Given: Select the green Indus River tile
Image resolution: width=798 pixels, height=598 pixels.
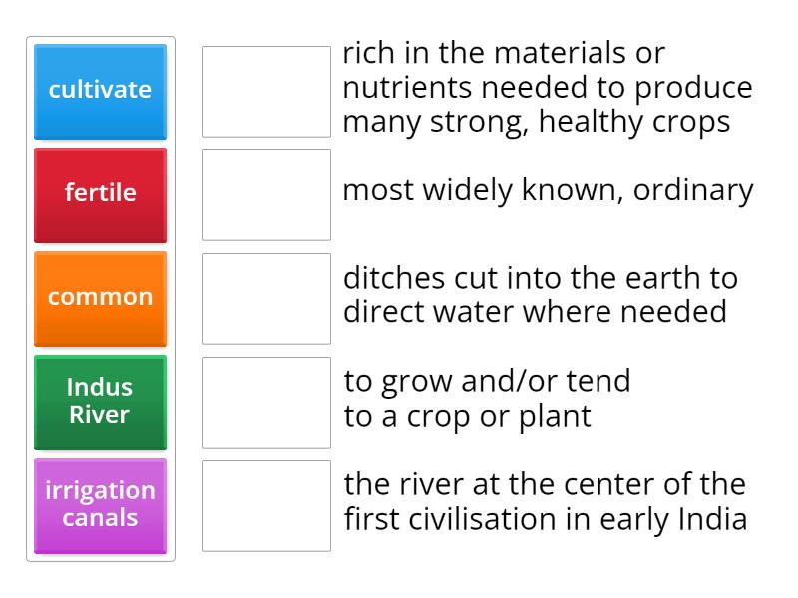Looking at the screenshot, I should tap(100, 403).
